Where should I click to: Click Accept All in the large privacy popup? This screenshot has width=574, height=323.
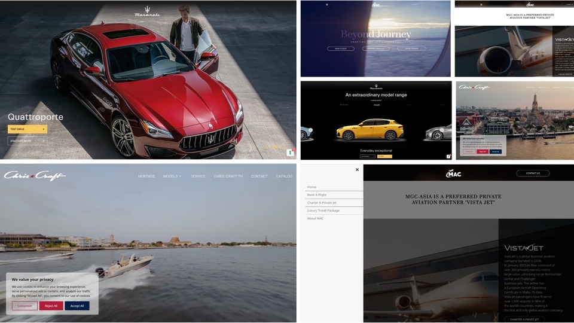(77, 306)
